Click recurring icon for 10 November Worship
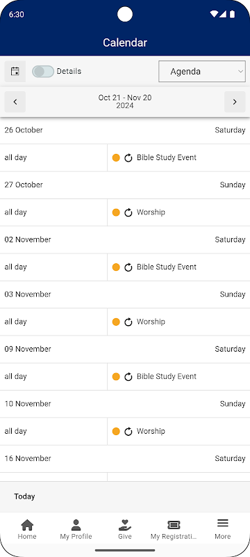 click(x=128, y=431)
